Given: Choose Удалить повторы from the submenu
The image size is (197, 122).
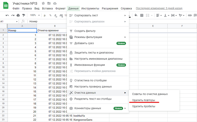Looking at the screenshot, I should pos(143,100).
